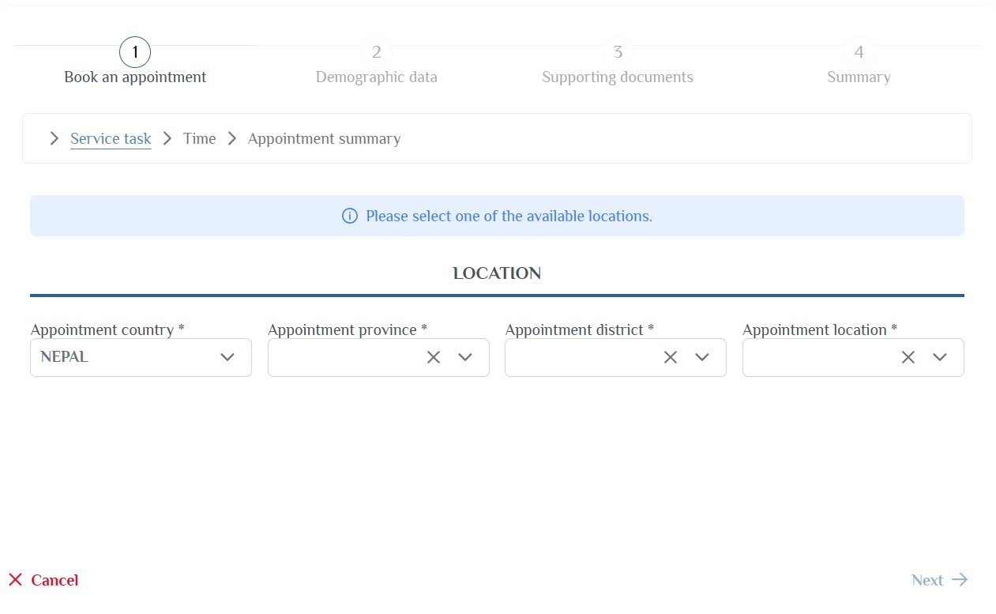996x614 pixels.
Task: Click the chevron before Time breadcrumb
Action: click(x=167, y=138)
